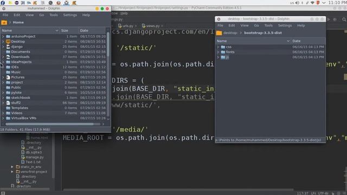Select the Music folder
The width and height of the screenshot is (347, 195).
16,72
